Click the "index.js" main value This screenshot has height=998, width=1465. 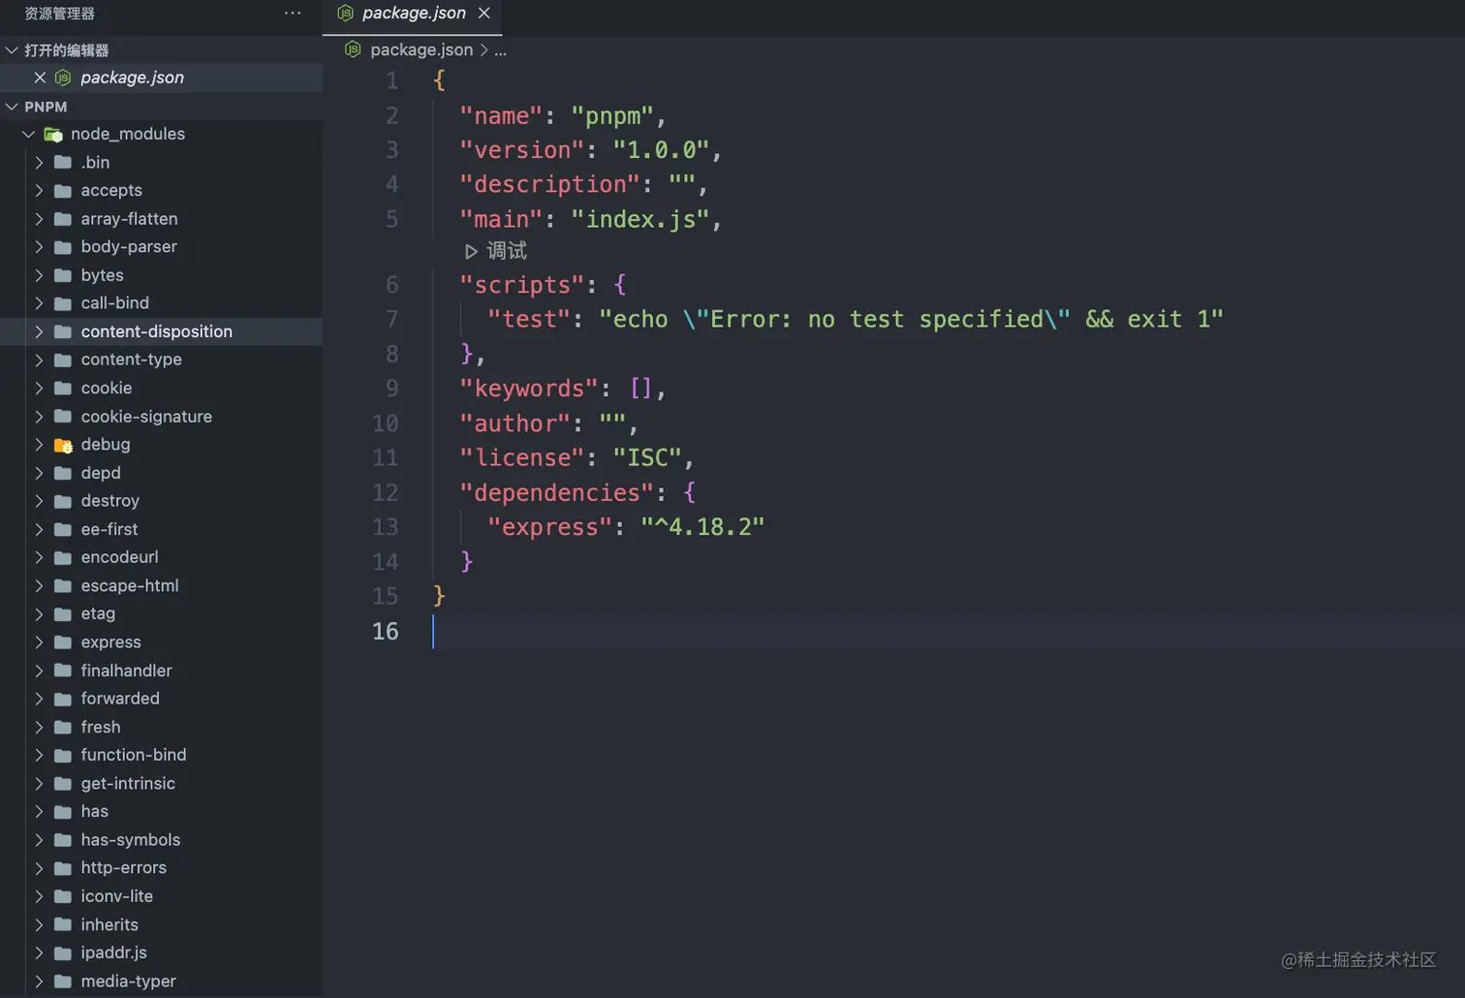(640, 220)
